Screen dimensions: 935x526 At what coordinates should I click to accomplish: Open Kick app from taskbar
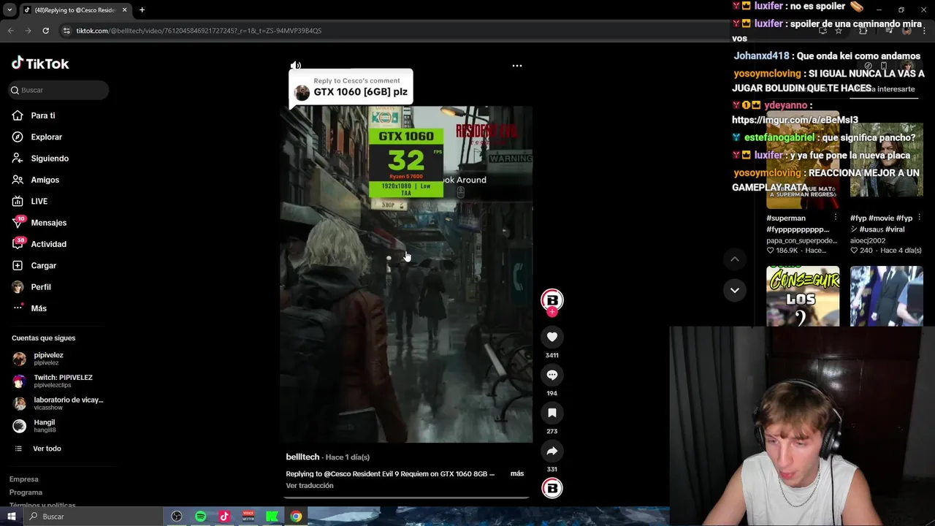click(272, 517)
